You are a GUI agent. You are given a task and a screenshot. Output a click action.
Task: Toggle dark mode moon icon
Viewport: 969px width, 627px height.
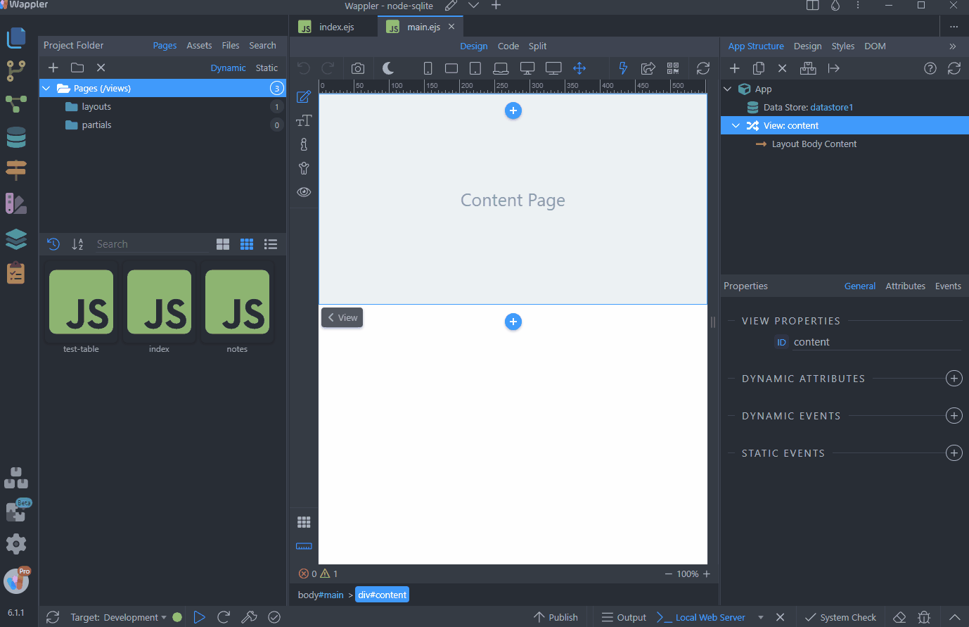(388, 68)
